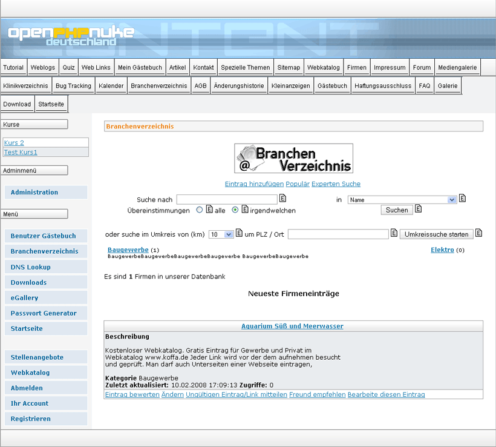496x447 pixels.
Task: Click into the 'Suche nach' text field
Action: tap(227, 199)
